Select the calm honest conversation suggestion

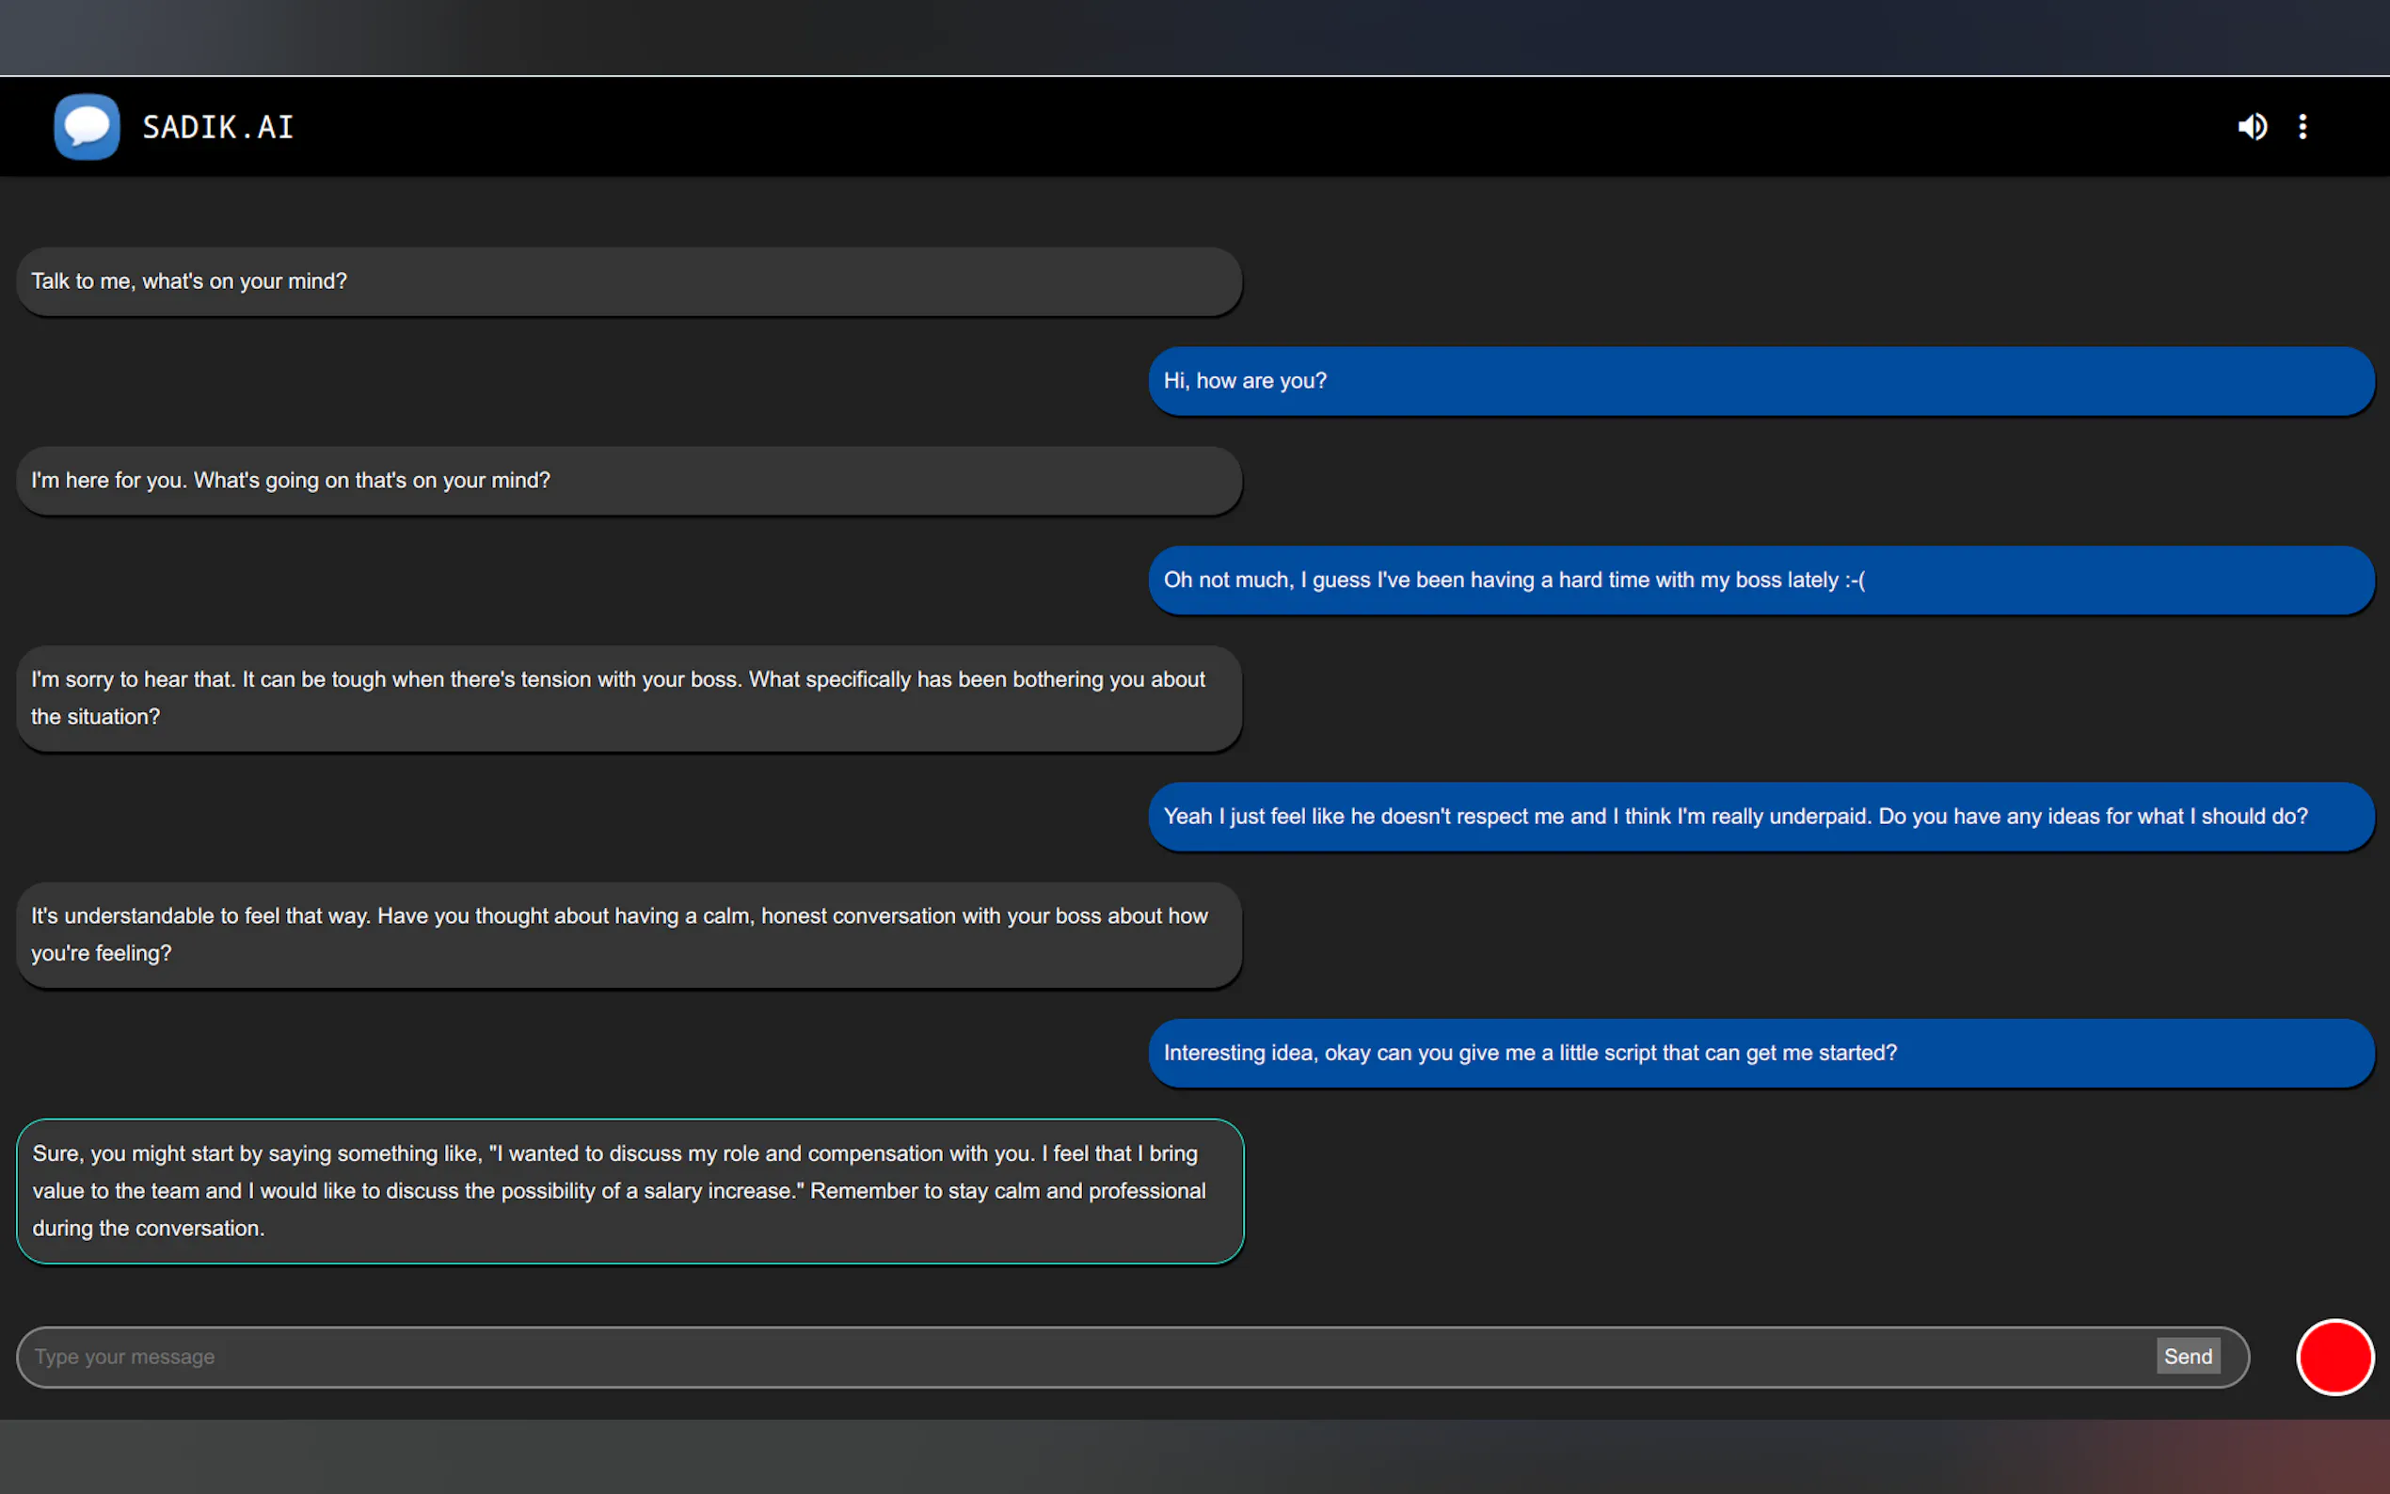[x=629, y=933]
